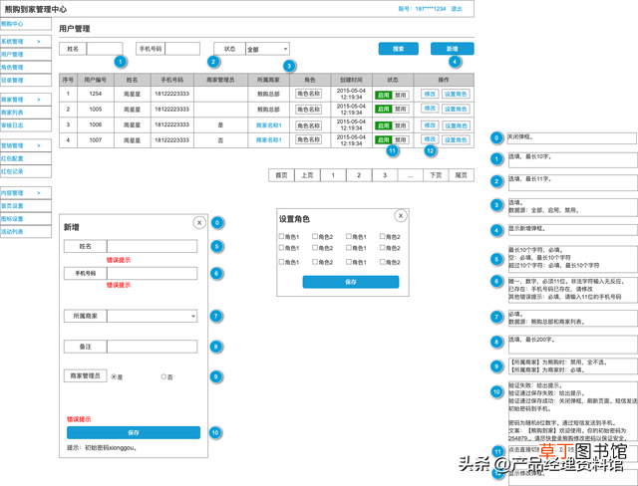638x486 pixels.
Task: Click 角色名称 box for user 1254
Action: [308, 94]
